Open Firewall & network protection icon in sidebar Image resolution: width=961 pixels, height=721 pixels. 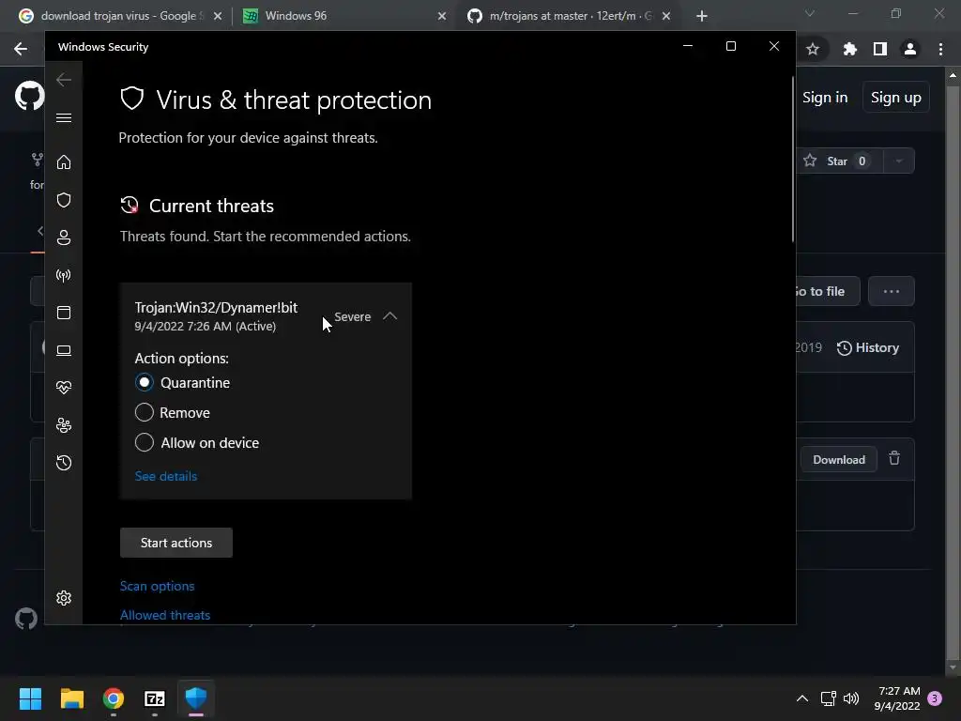pos(64,275)
